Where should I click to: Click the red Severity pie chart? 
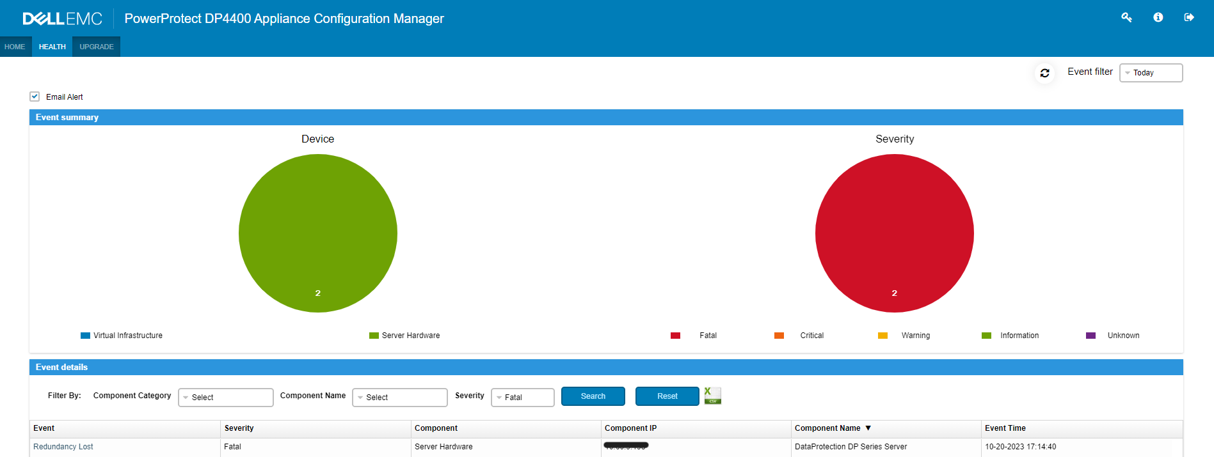[895, 233]
